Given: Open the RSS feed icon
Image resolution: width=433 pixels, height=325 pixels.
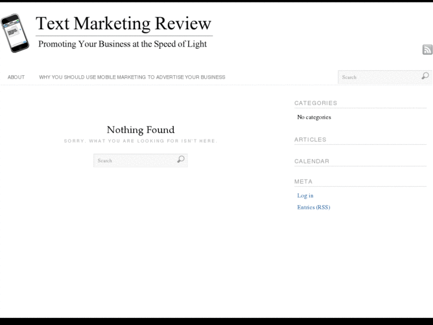Looking at the screenshot, I should (x=427, y=49).
